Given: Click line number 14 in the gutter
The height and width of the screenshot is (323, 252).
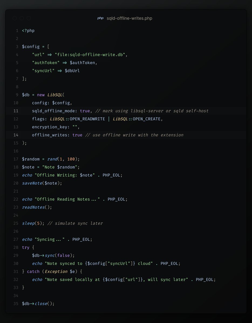Looking at the screenshot, I should tap(16, 135).
